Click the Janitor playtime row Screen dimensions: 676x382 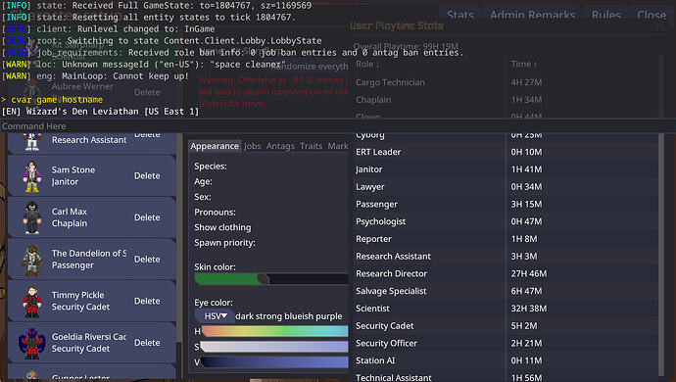click(507, 169)
